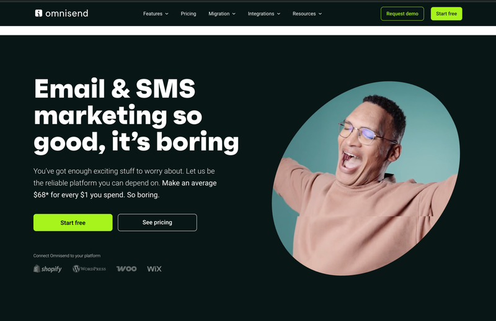Click the omnisend wordmark text
The height and width of the screenshot is (321, 496).
pos(67,13)
